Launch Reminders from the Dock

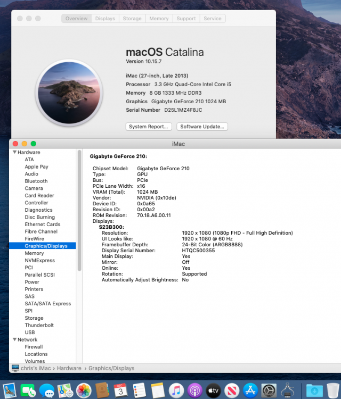[x=139, y=390]
